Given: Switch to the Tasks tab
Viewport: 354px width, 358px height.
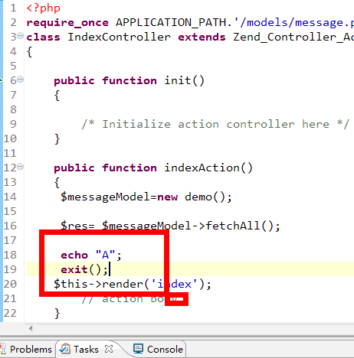Looking at the screenshot, I should click(86, 349).
